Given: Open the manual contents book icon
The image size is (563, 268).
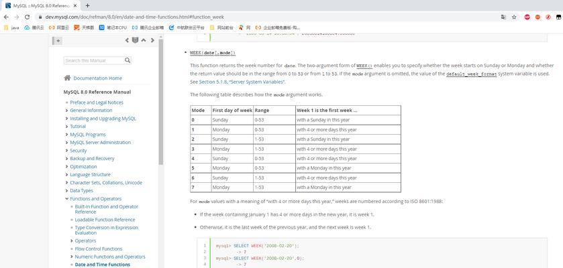Looking at the screenshot, I should tap(135, 40).
